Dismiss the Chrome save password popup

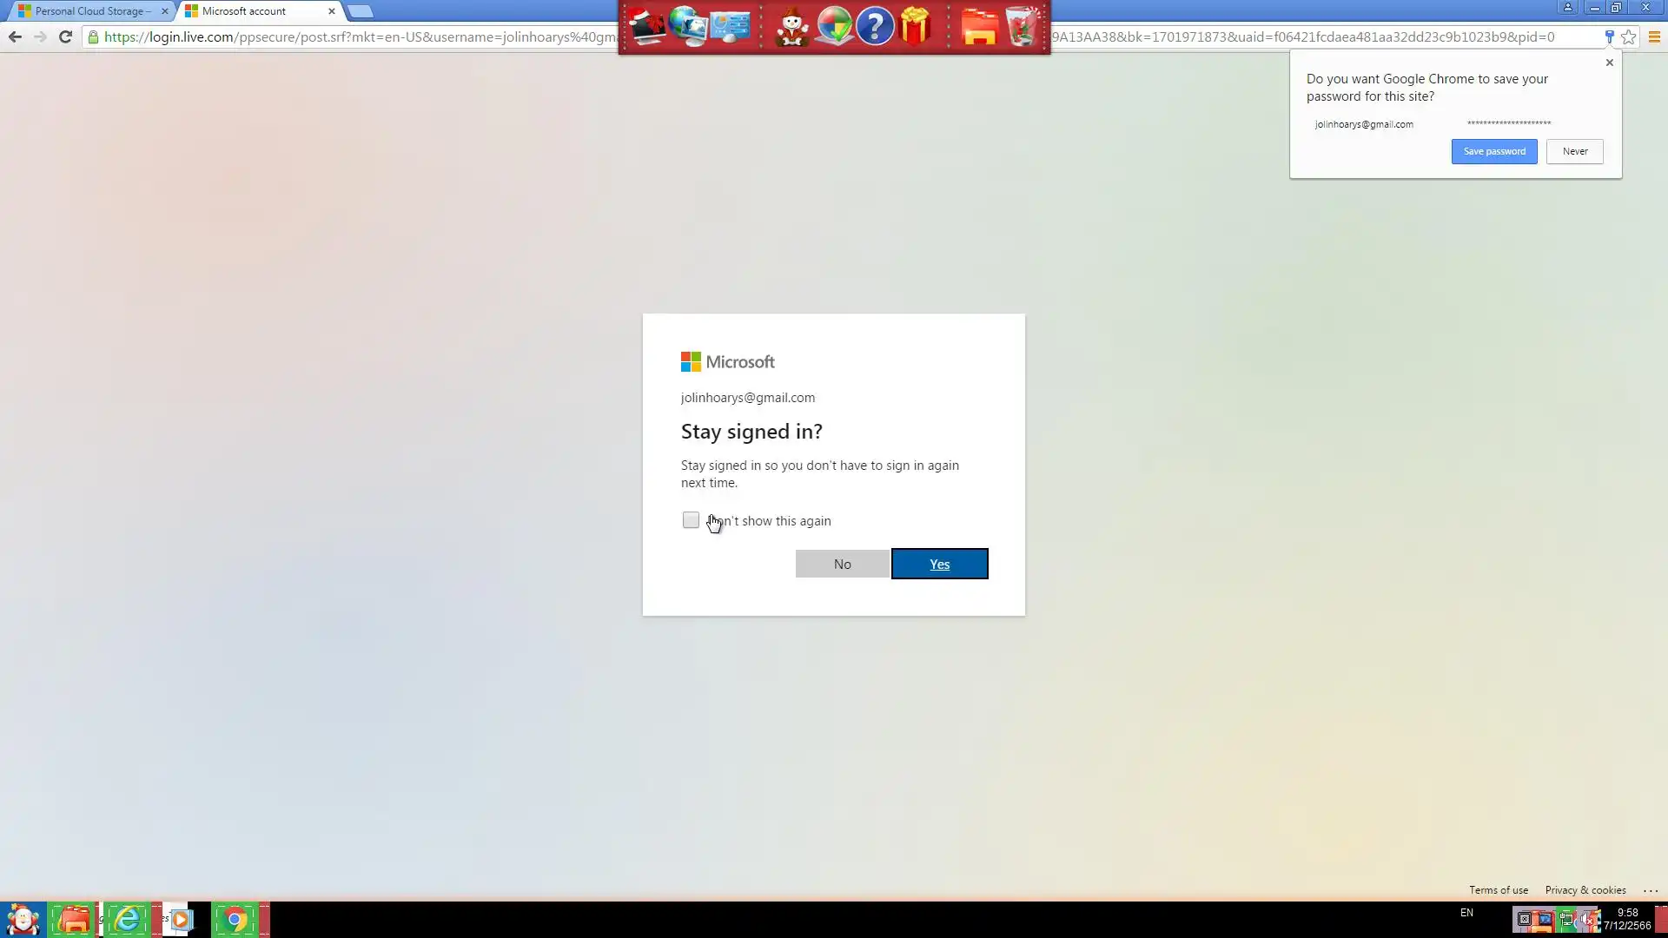pos(1609,63)
